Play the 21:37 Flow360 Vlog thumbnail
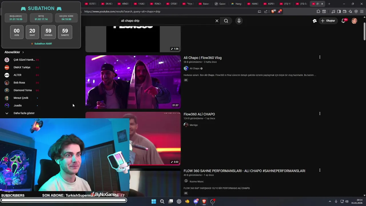 point(133,82)
